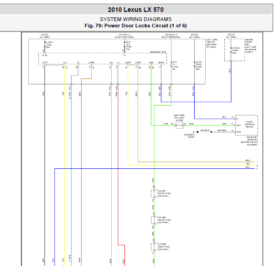Click the J/C 861 connector symbol

coord(154,193)
